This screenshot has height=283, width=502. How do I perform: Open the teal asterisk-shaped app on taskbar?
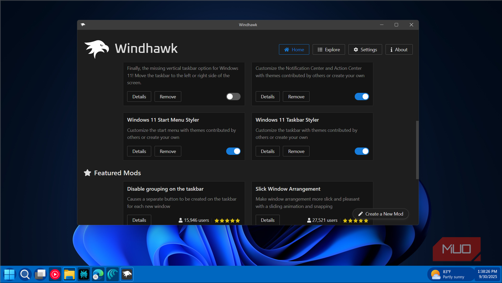[x=84, y=274]
